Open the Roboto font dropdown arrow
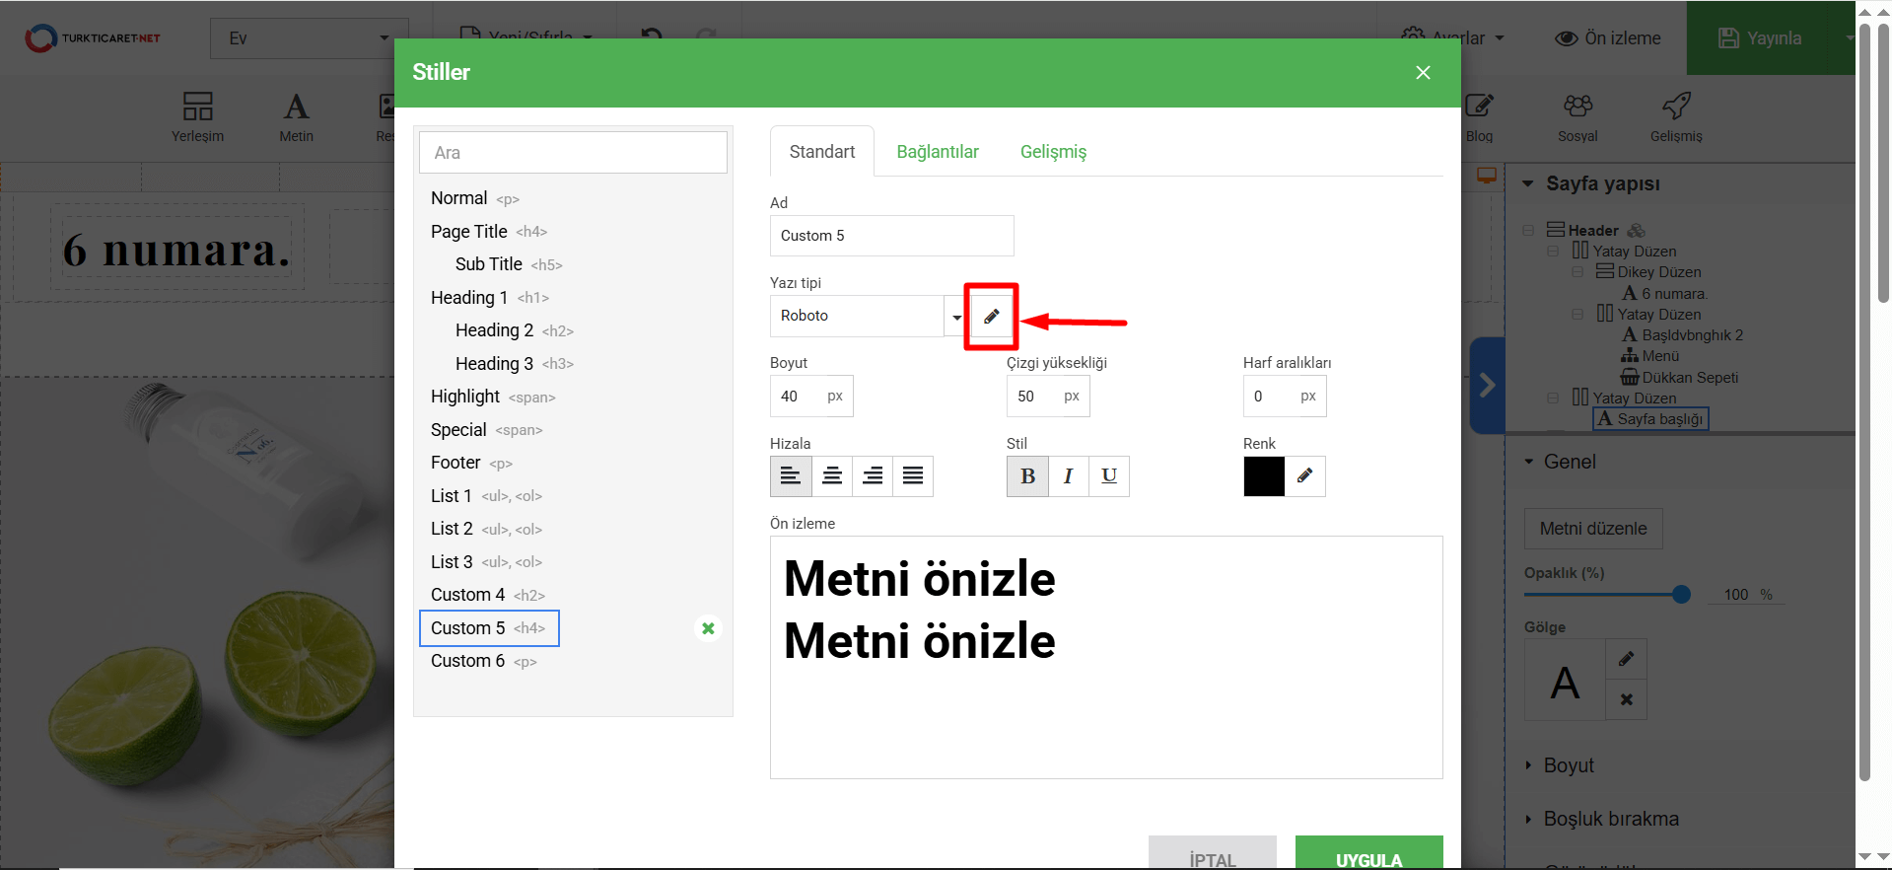The image size is (1892, 870). tap(955, 317)
